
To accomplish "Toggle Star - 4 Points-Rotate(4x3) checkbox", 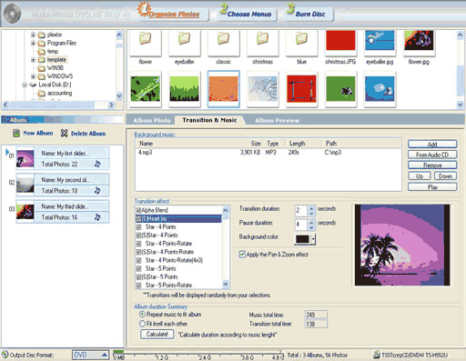I will coord(138,260).
